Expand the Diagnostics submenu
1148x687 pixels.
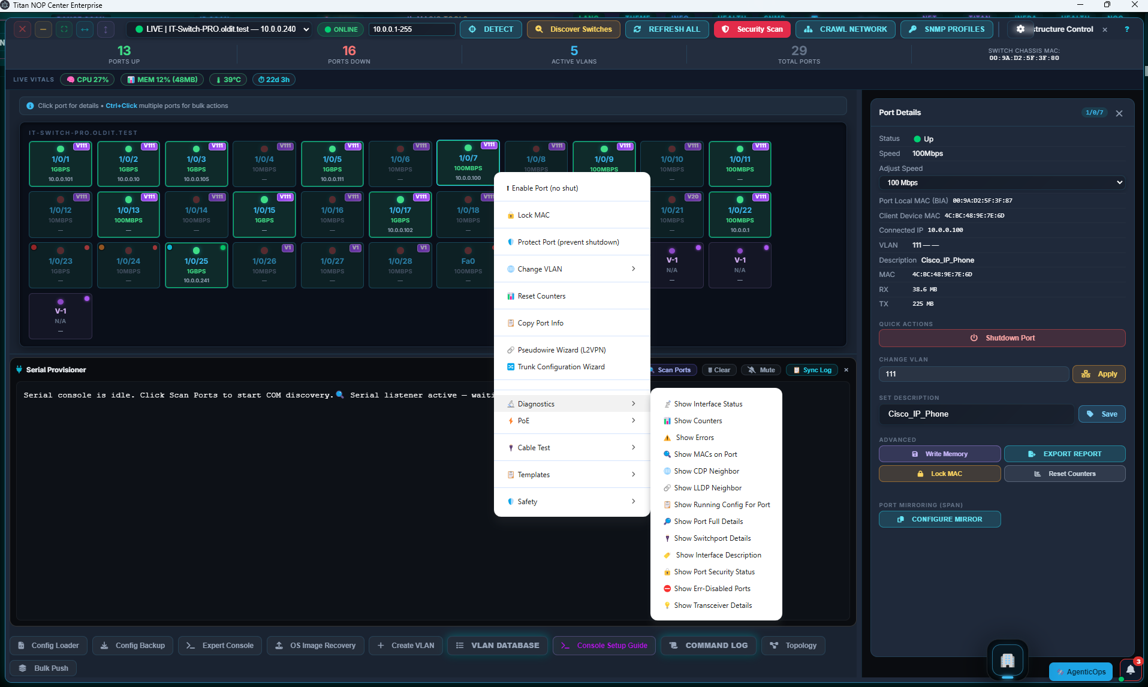click(572, 404)
